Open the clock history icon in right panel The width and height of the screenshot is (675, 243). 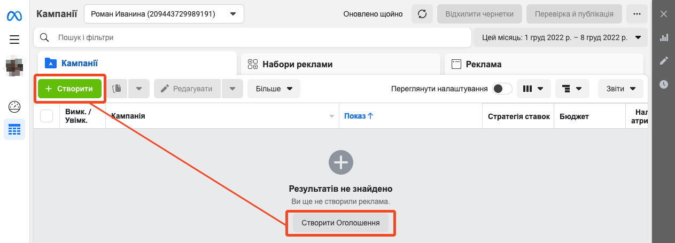pos(664,84)
